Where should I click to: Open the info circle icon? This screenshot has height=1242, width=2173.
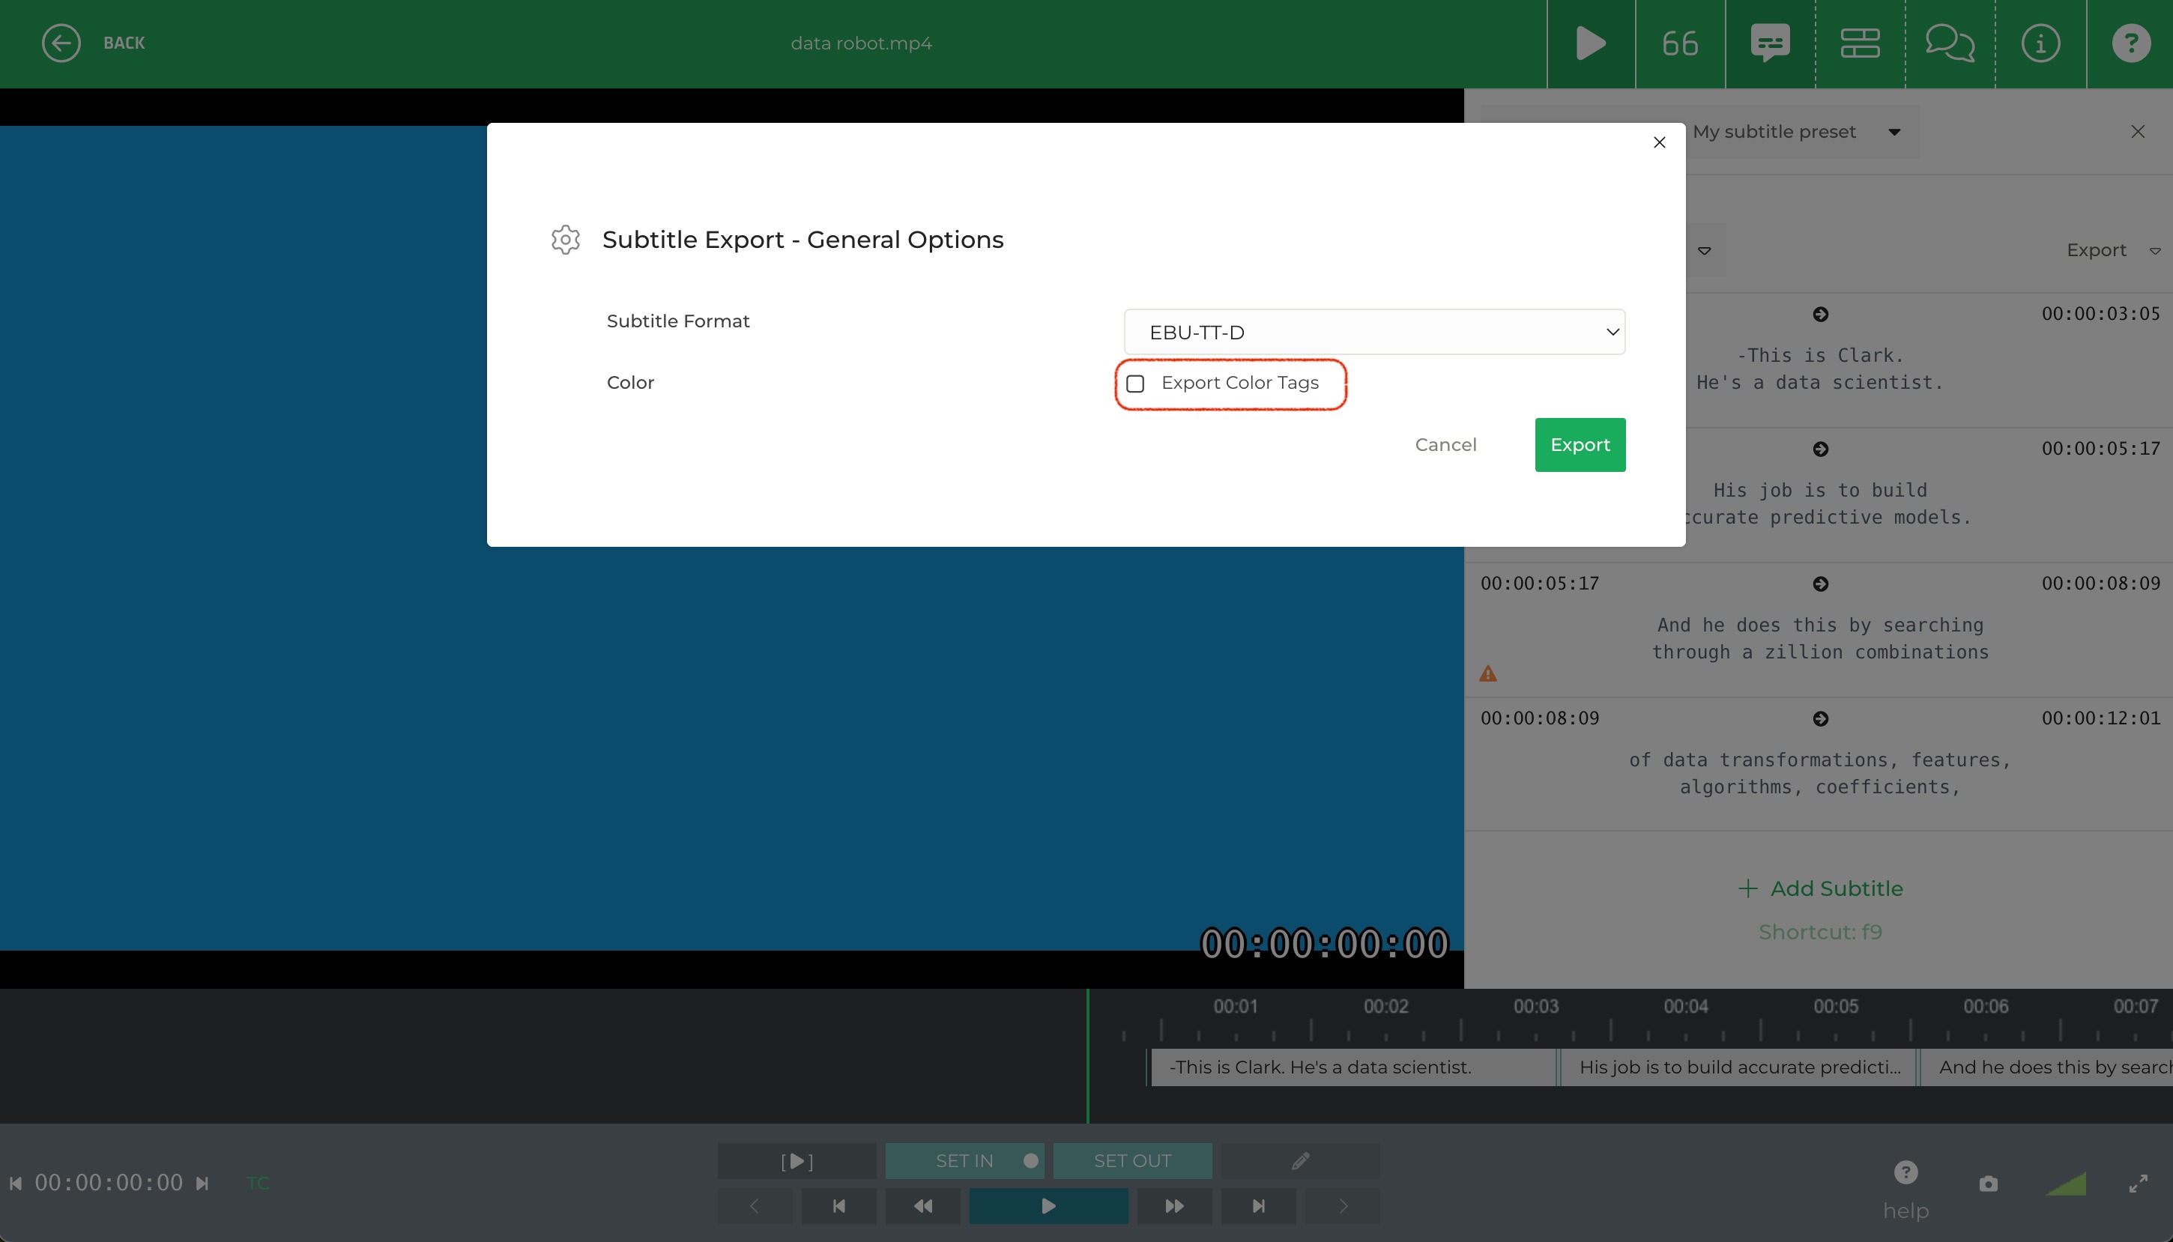pos(2041,43)
